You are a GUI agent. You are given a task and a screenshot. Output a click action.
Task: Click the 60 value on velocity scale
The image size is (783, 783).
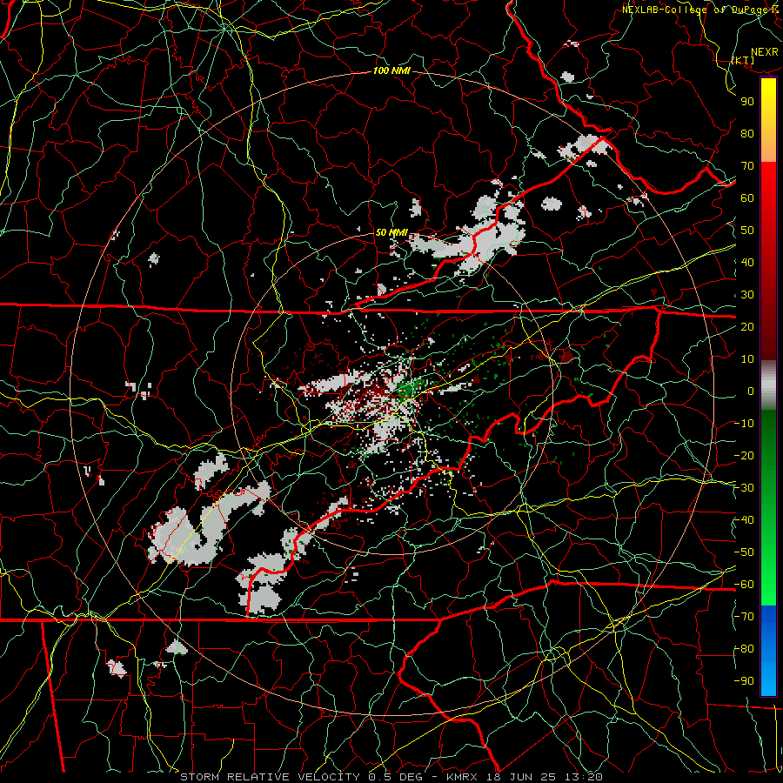coord(747,197)
